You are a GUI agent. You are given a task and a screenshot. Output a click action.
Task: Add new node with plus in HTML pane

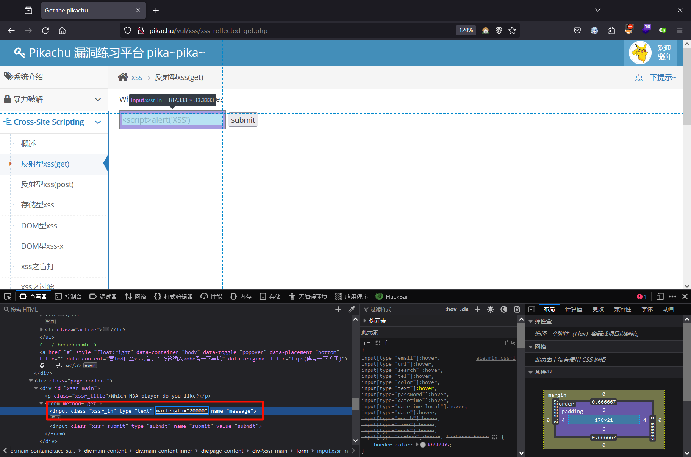(338, 309)
